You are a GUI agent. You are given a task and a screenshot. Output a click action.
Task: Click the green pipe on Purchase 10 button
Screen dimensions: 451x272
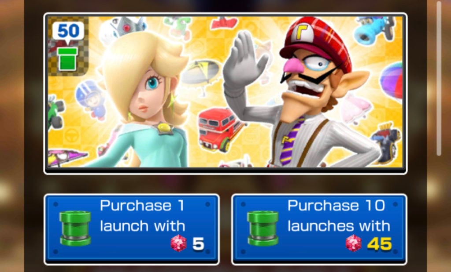point(263,228)
